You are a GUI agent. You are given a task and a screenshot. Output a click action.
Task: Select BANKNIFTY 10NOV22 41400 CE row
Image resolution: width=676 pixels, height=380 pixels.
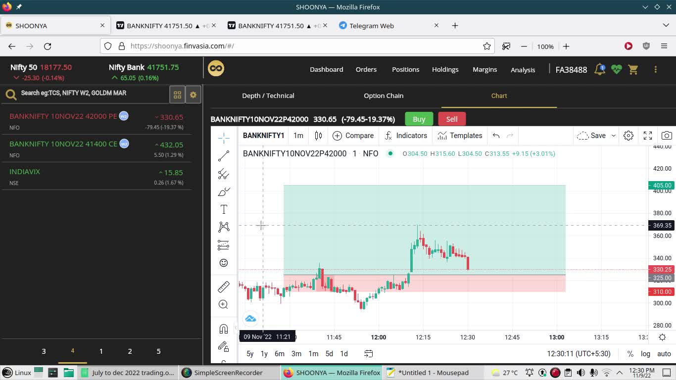97,149
